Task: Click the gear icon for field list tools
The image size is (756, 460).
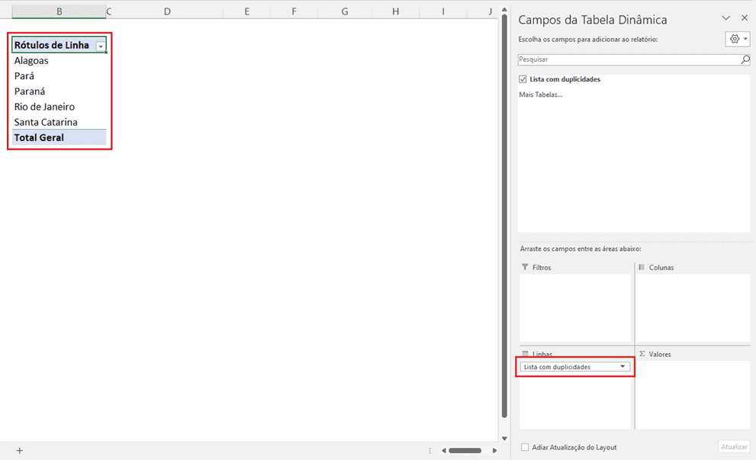Action: (735, 39)
